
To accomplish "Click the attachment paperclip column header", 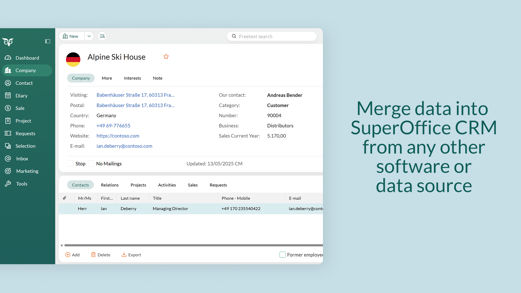I will pos(65,198).
